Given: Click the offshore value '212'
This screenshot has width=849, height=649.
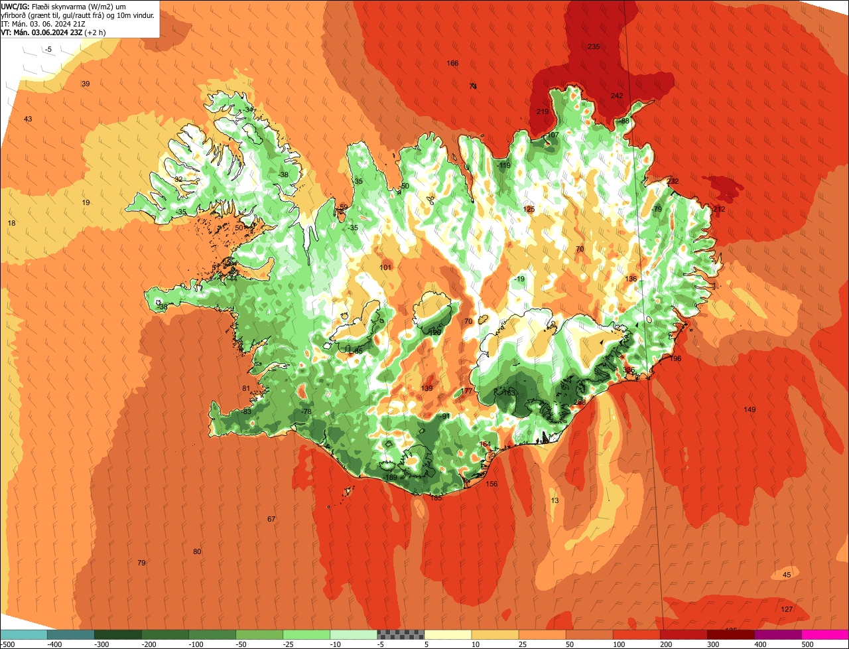Looking at the screenshot, I should pyautogui.click(x=720, y=209).
